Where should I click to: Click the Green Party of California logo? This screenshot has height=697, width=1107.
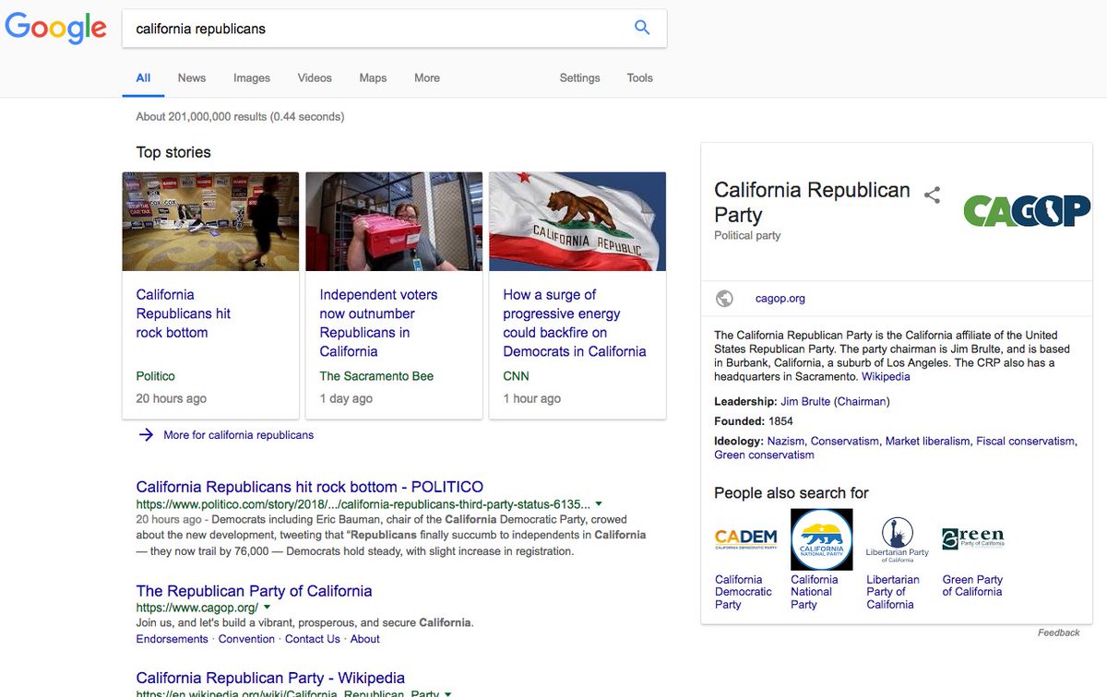[x=972, y=538]
